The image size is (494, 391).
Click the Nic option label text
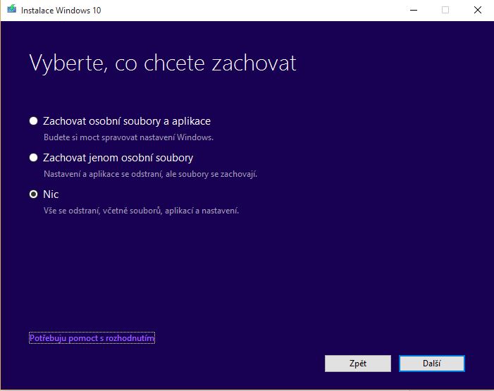(51, 194)
